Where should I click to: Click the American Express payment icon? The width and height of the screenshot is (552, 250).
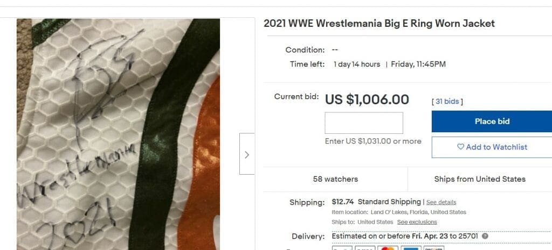pos(411,248)
